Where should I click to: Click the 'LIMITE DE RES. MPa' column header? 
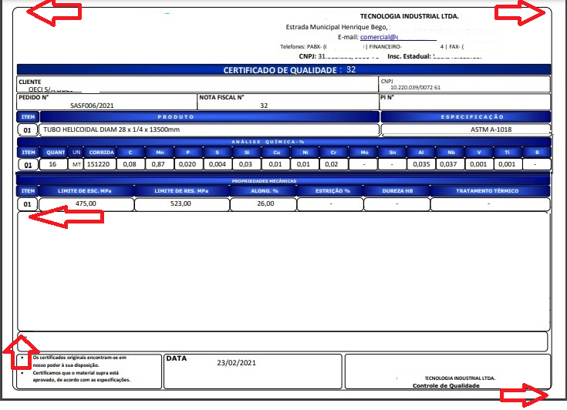point(181,190)
